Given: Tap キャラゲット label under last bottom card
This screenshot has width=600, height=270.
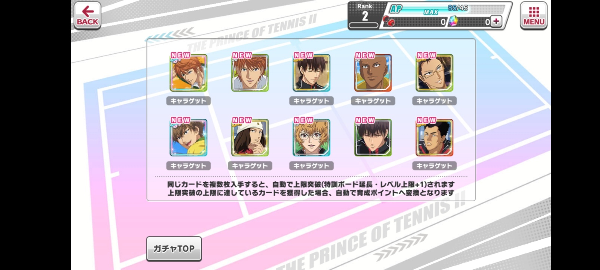Looking at the screenshot, I should pyautogui.click(x=434, y=166).
